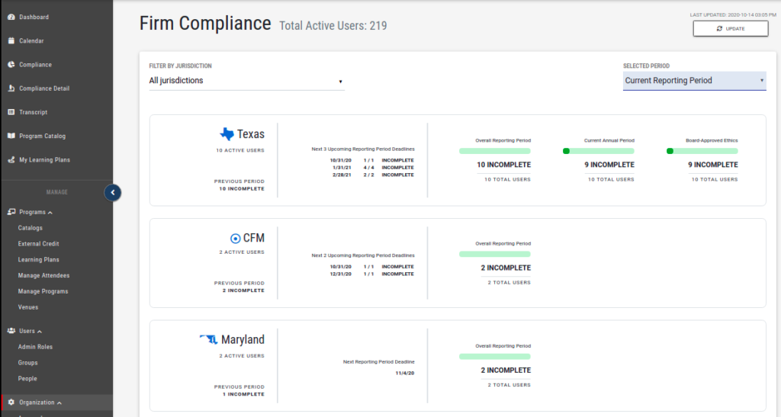Click CFM deadline row 12/31/20
This screenshot has width=781, height=417.
coord(372,274)
